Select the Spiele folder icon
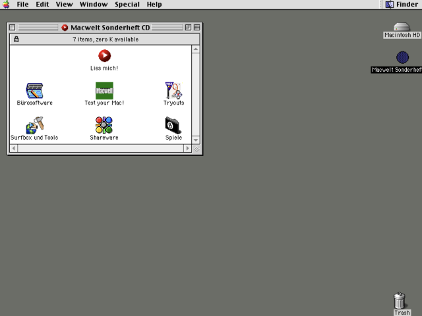 [173, 125]
